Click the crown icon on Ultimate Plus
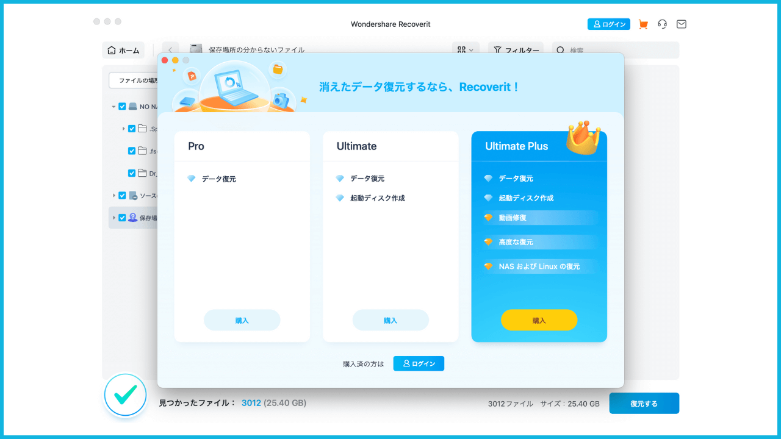This screenshot has width=781, height=439. coord(583,137)
